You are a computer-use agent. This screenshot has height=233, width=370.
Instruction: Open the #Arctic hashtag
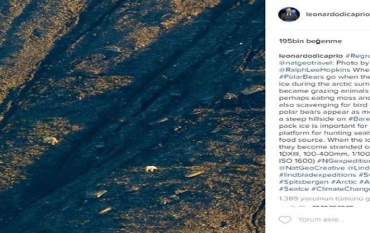(344, 182)
